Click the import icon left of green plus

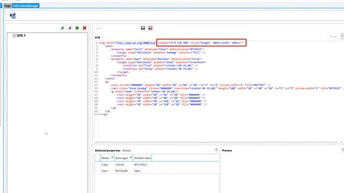[70, 28]
